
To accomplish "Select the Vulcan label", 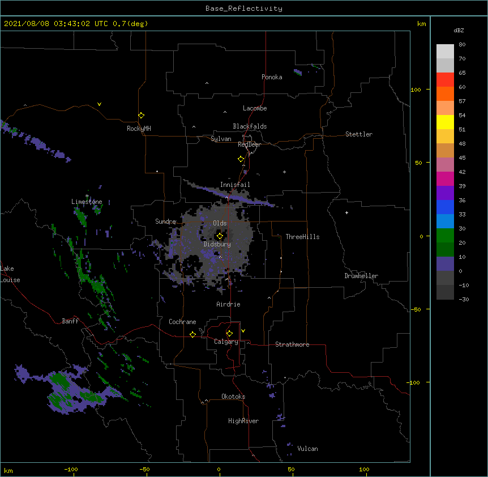I will point(307,449).
